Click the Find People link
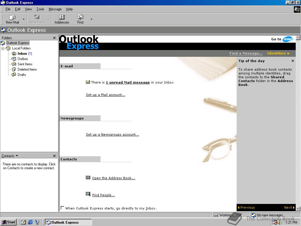 click(x=103, y=195)
